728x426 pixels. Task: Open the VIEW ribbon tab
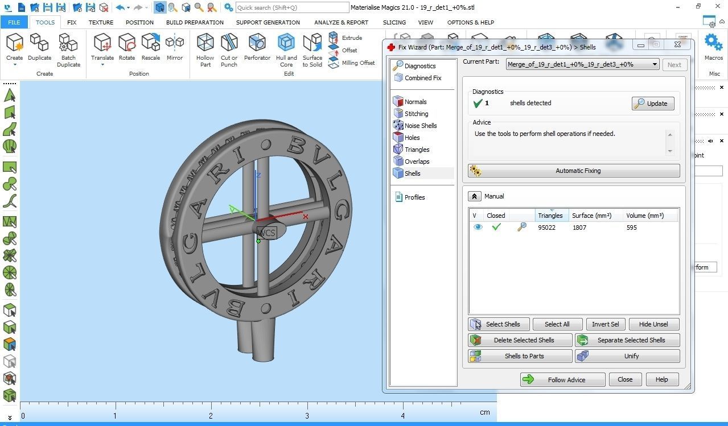click(426, 22)
